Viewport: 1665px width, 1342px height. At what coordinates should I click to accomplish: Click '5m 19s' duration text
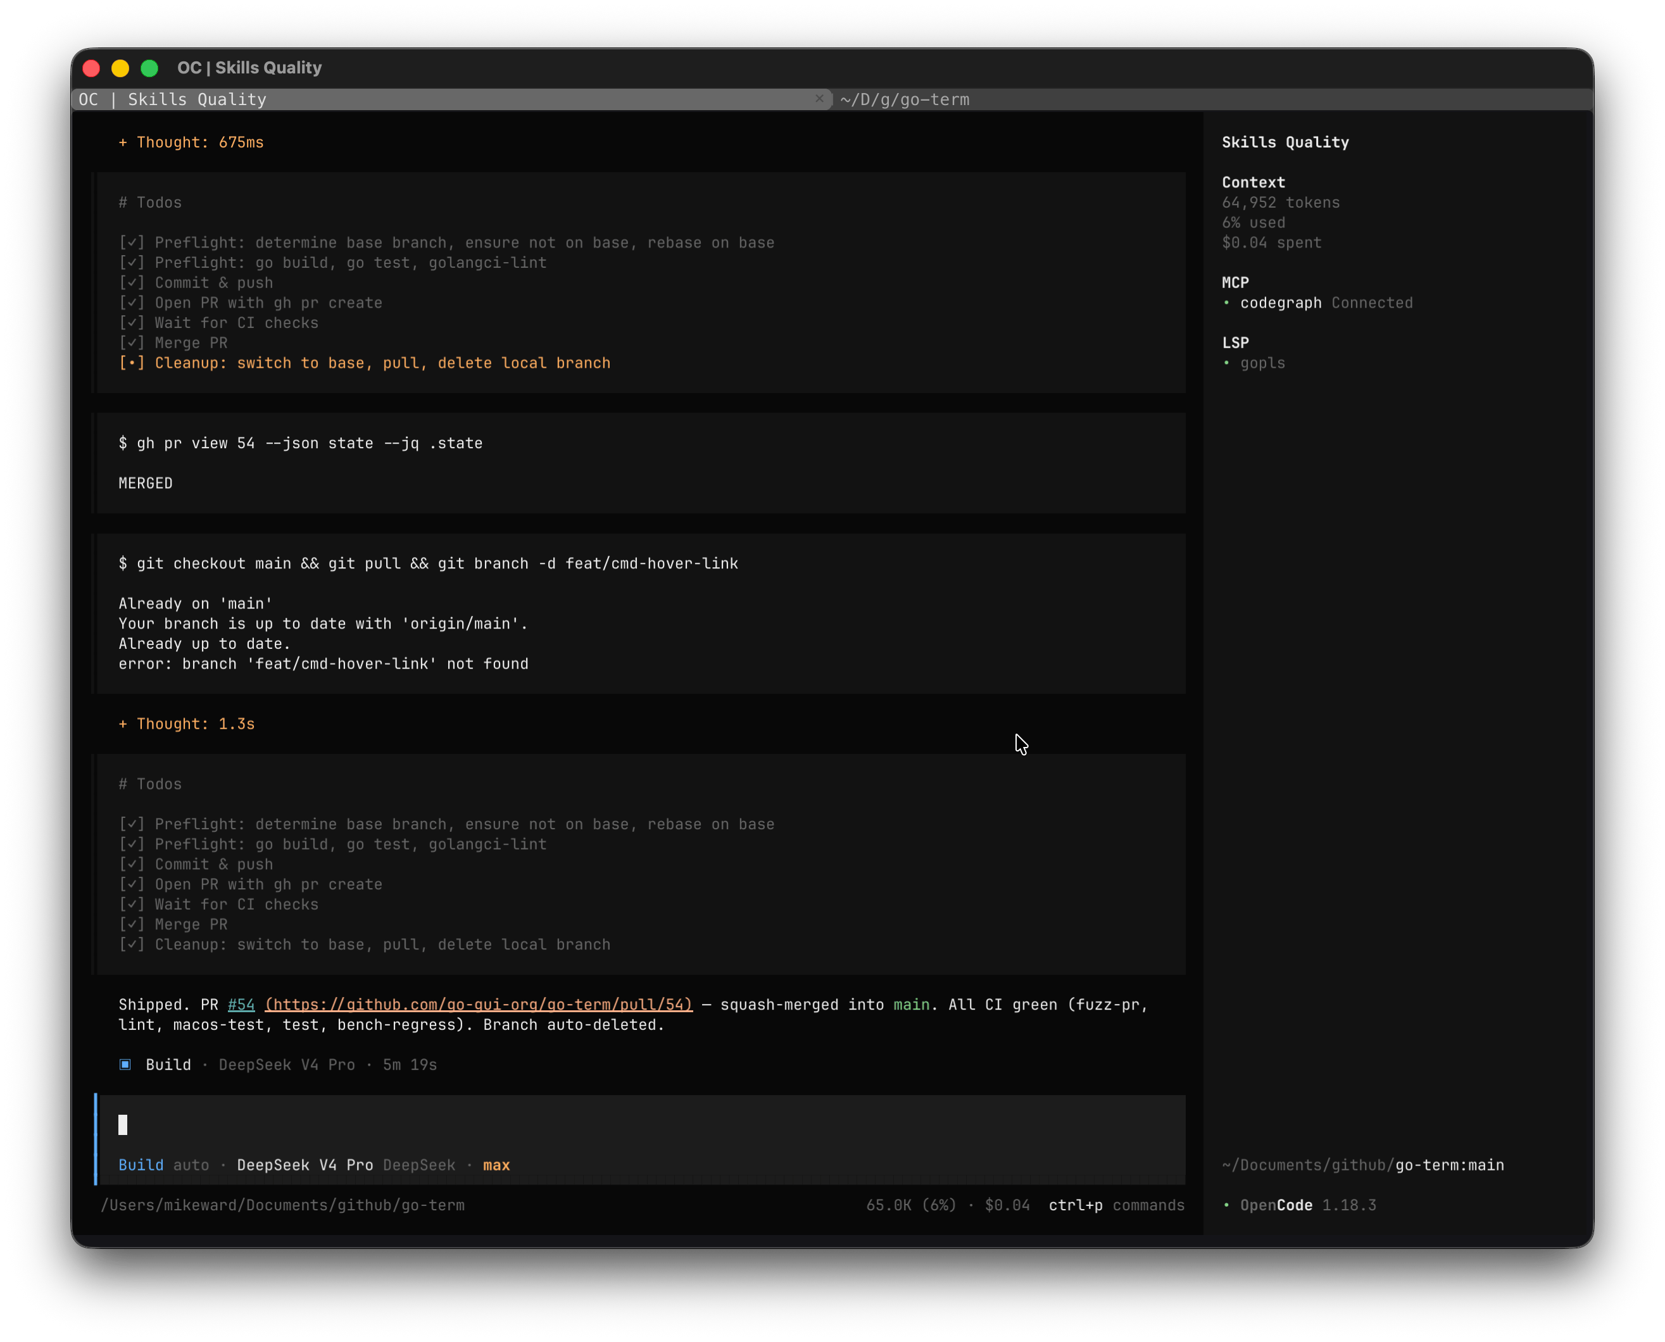point(410,1065)
